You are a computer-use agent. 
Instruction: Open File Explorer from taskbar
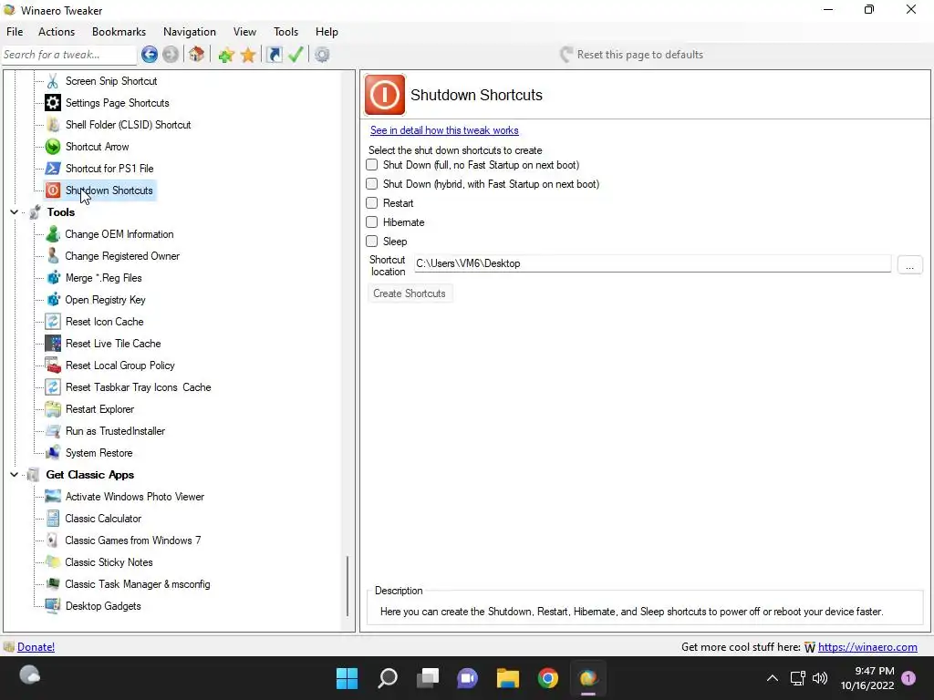click(x=508, y=678)
